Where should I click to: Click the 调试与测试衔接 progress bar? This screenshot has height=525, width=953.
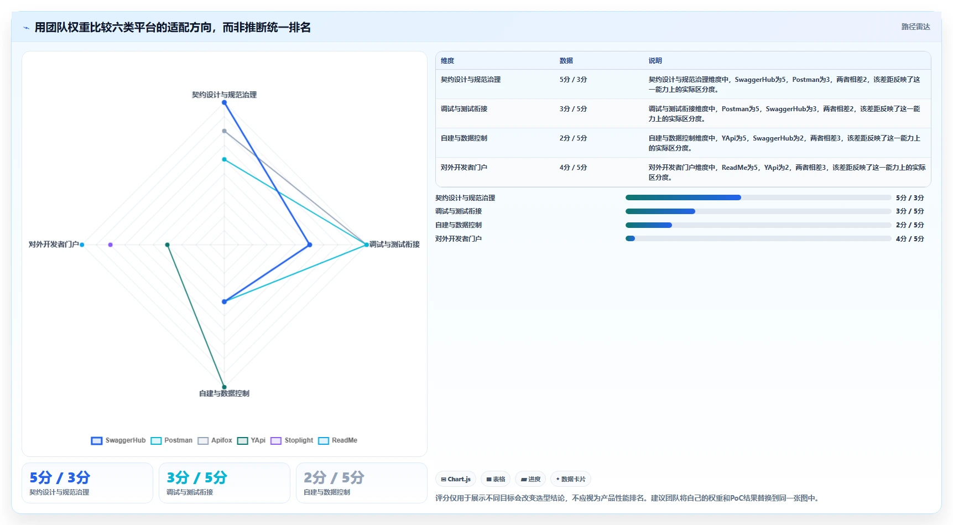(x=758, y=211)
